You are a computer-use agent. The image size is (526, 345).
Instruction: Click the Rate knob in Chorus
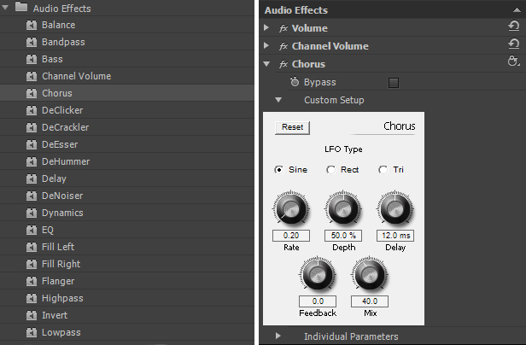[x=291, y=209]
